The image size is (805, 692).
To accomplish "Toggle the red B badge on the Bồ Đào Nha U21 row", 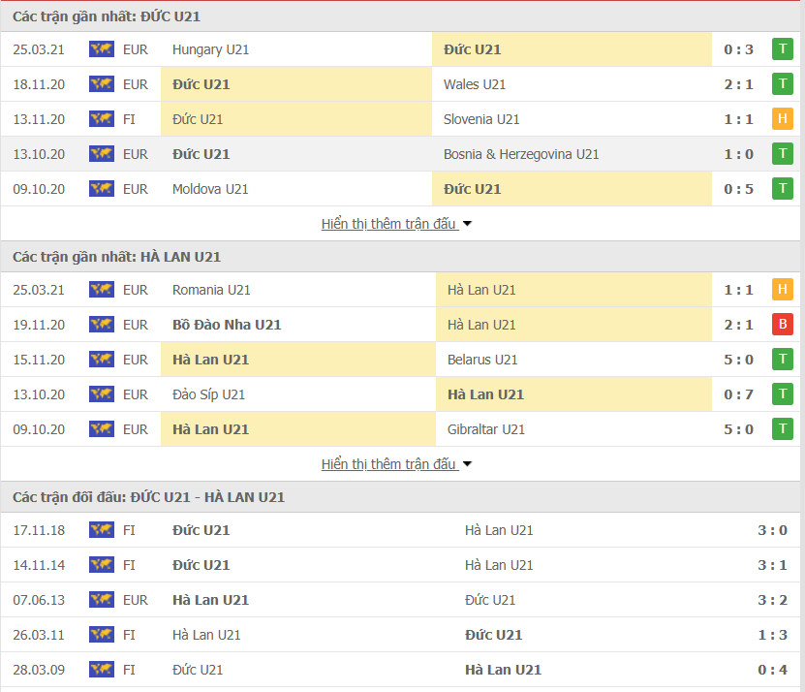I will coord(783,325).
